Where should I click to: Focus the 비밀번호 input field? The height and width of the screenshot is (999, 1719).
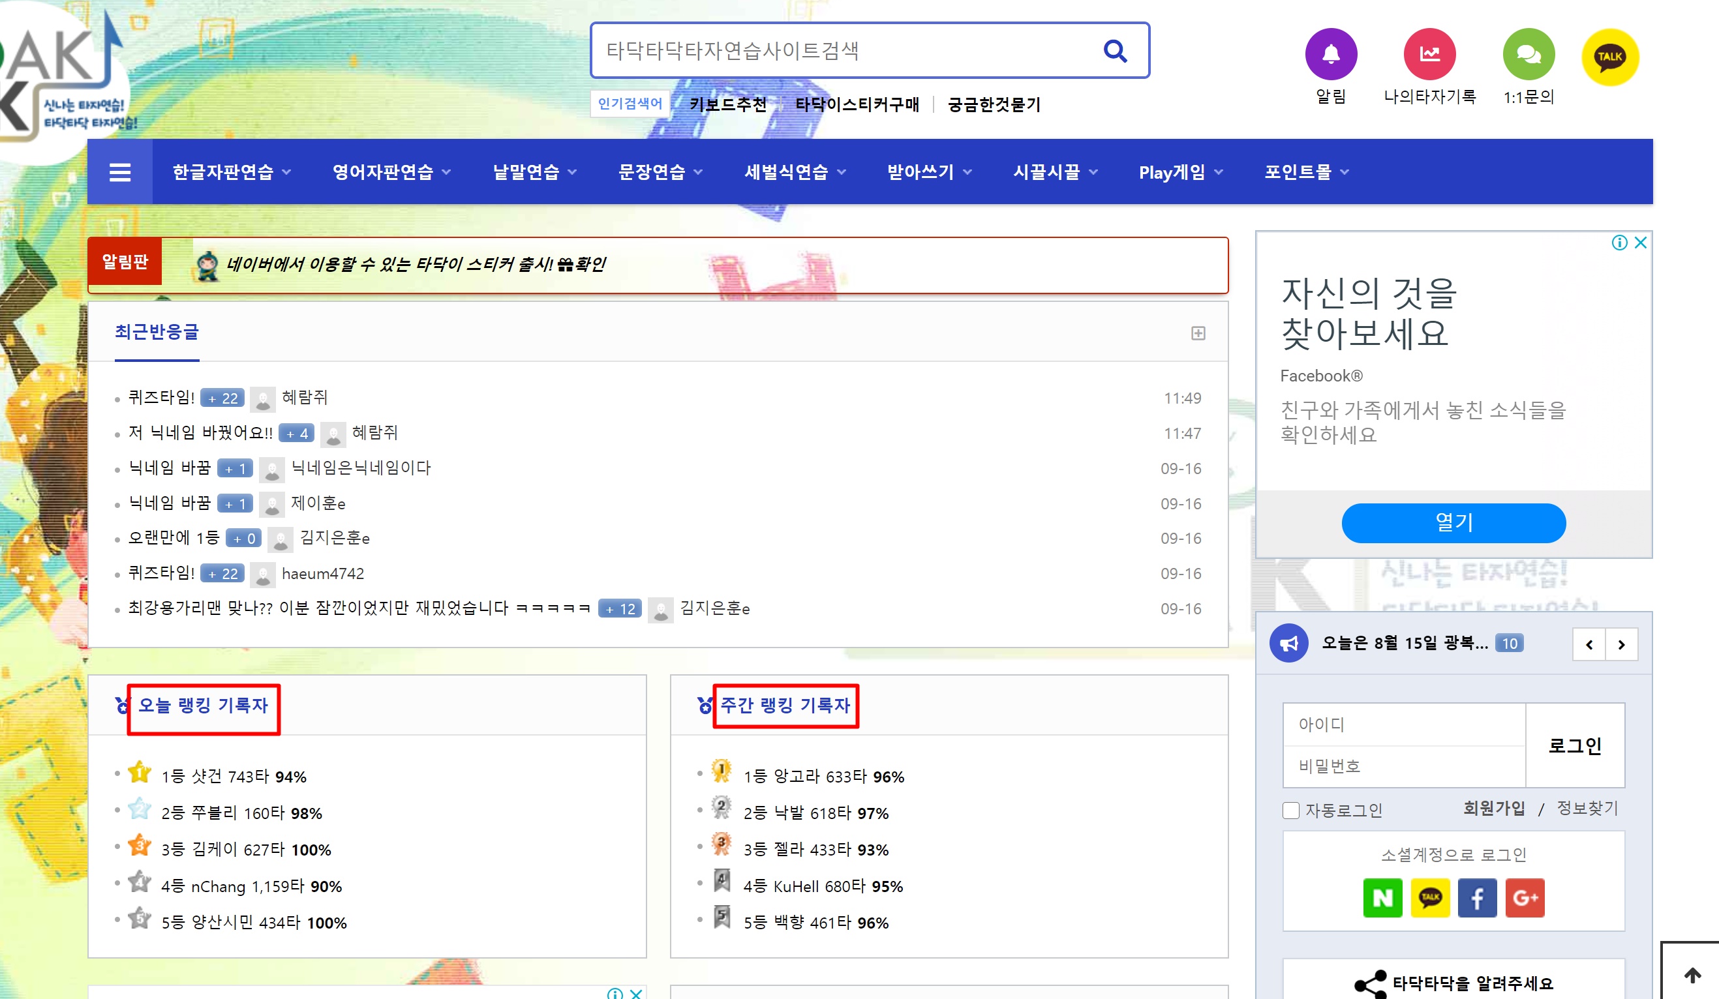(1404, 766)
